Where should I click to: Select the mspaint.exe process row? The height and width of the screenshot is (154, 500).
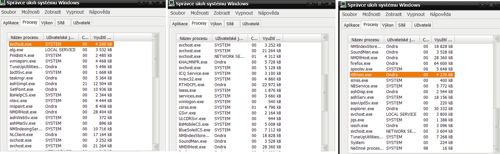point(61,106)
